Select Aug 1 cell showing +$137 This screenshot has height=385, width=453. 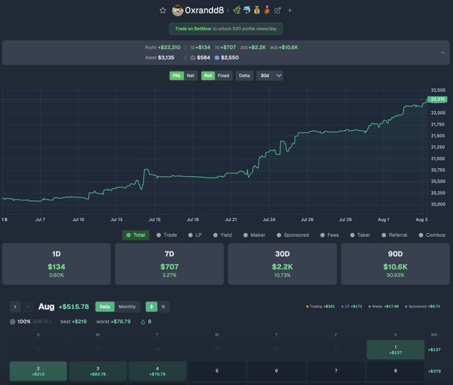(x=396, y=350)
